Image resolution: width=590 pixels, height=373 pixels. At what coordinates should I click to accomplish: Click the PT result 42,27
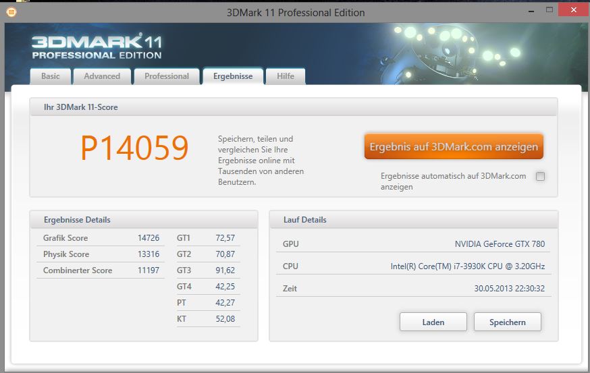(225, 303)
